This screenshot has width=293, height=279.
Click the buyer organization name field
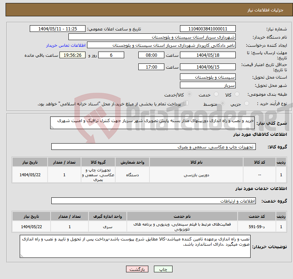(152, 37)
